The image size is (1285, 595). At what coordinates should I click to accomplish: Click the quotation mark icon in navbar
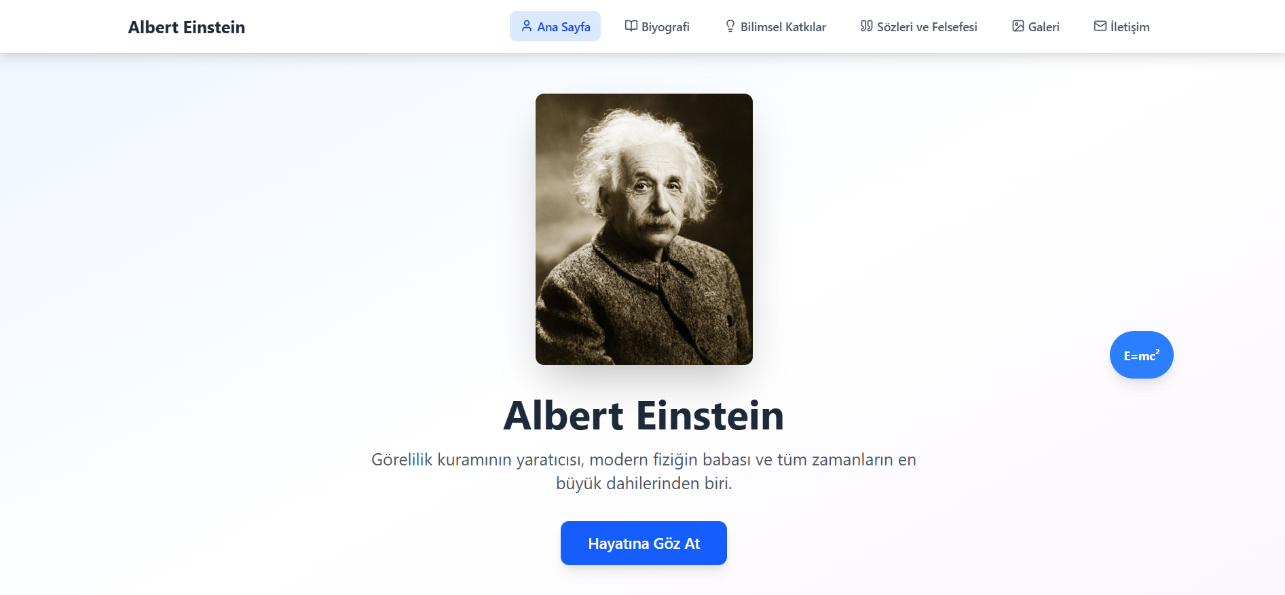[867, 26]
